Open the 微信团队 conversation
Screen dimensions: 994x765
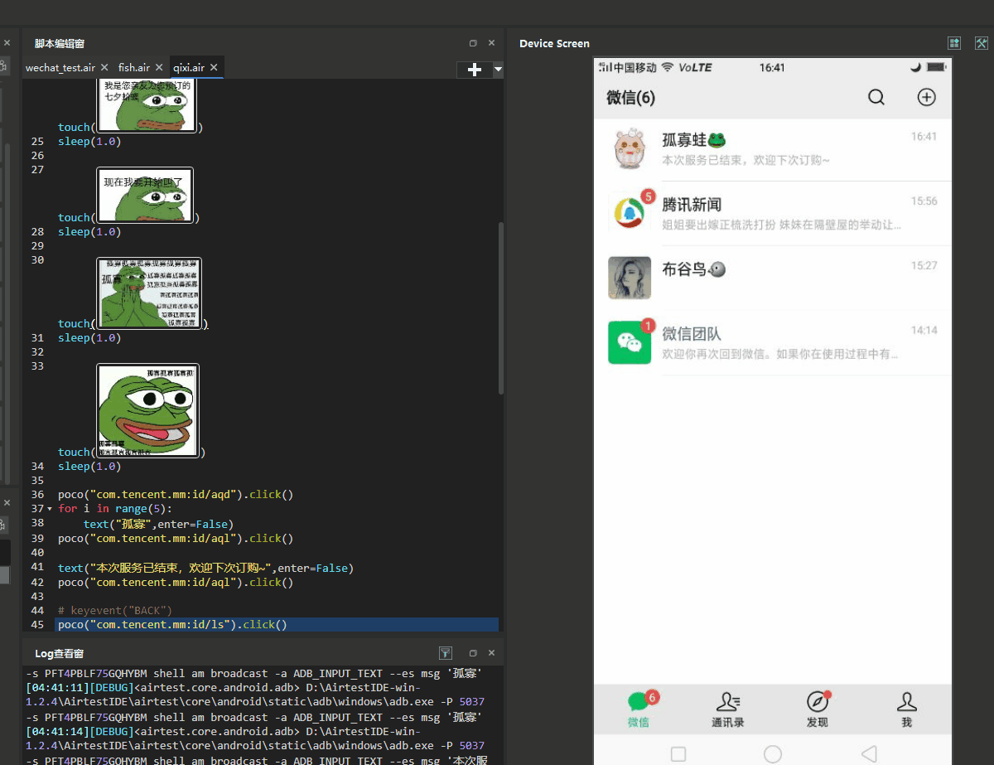(x=773, y=342)
